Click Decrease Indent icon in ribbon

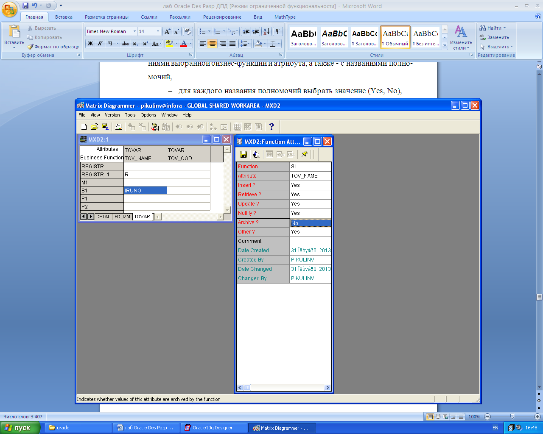(x=246, y=31)
